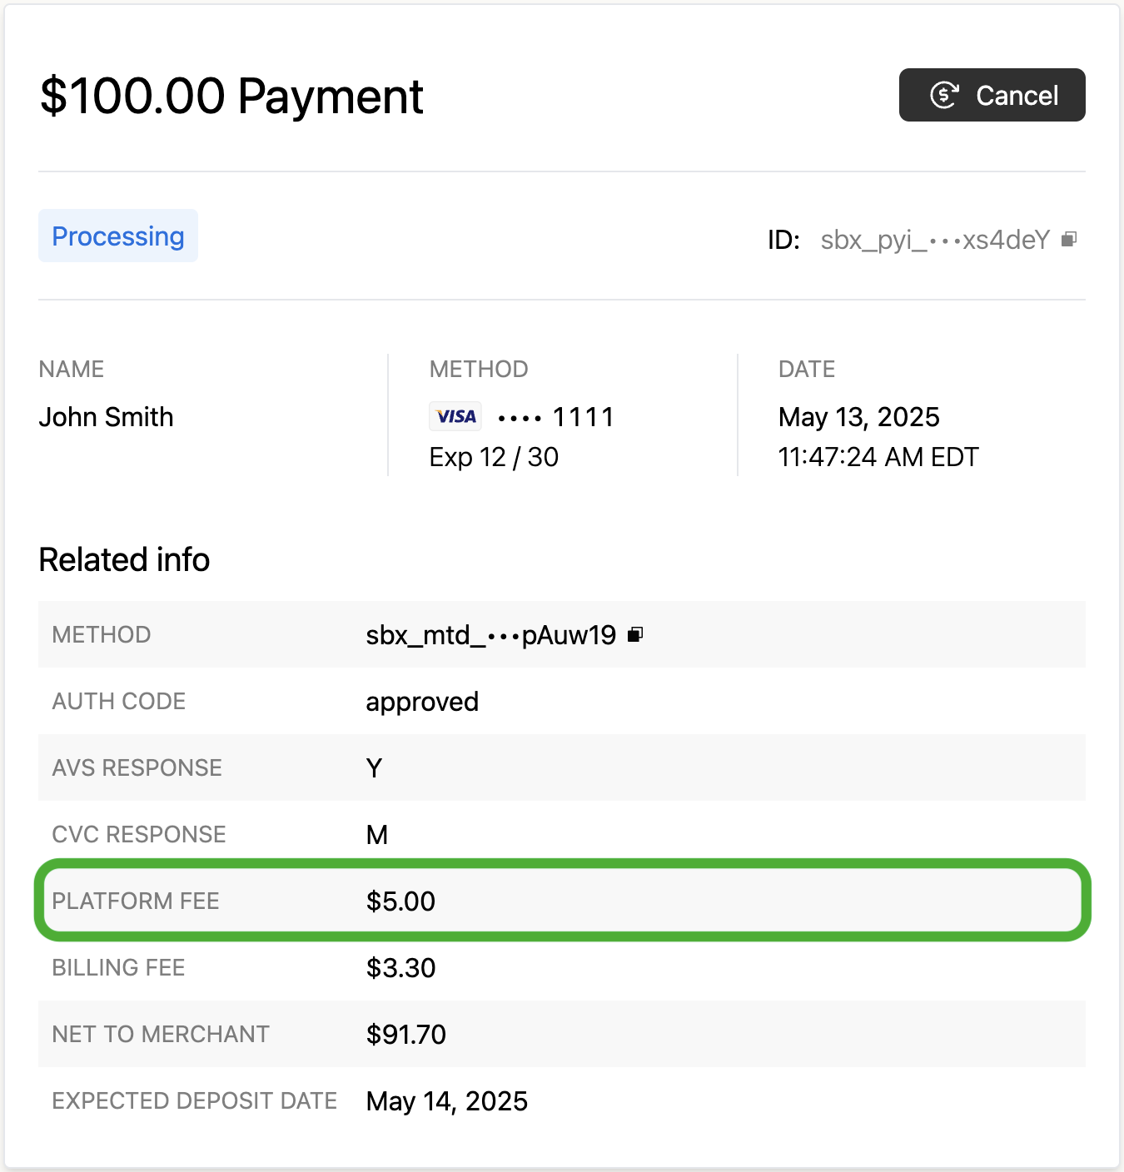1124x1172 pixels.
Task: Click the sbx_mtd method ID value
Action: click(490, 635)
